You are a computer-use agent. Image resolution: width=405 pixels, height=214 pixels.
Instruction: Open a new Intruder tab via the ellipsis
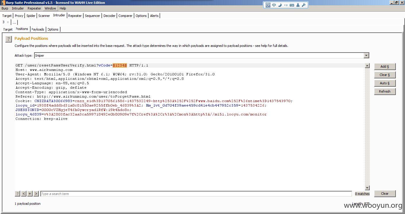point(14,23)
